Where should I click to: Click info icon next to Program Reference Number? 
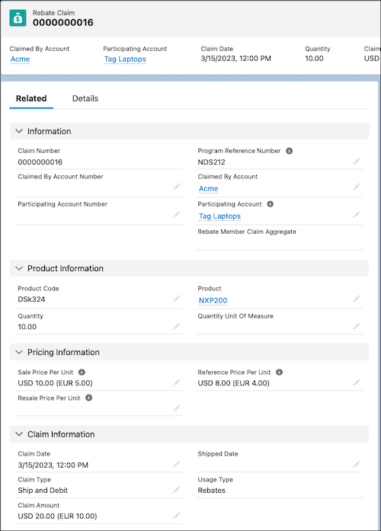coord(289,151)
